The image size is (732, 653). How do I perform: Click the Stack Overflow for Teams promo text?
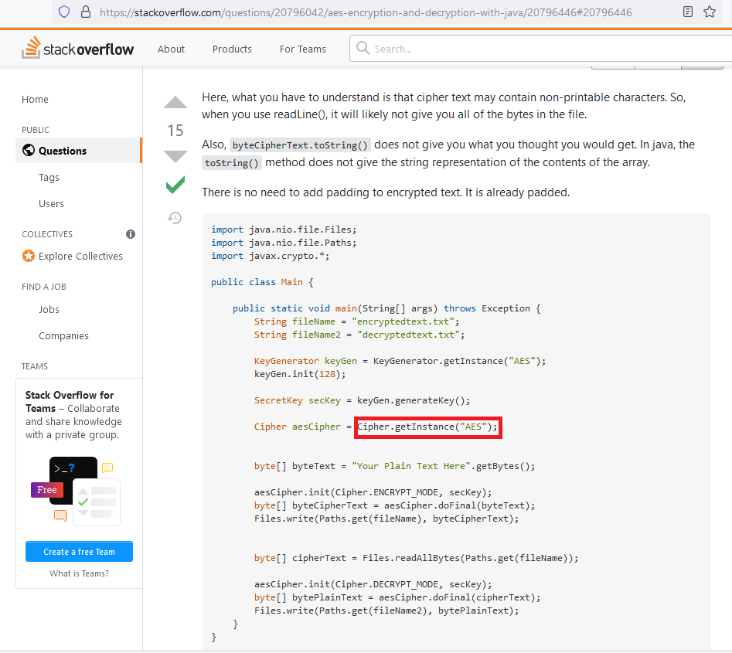tap(73, 414)
